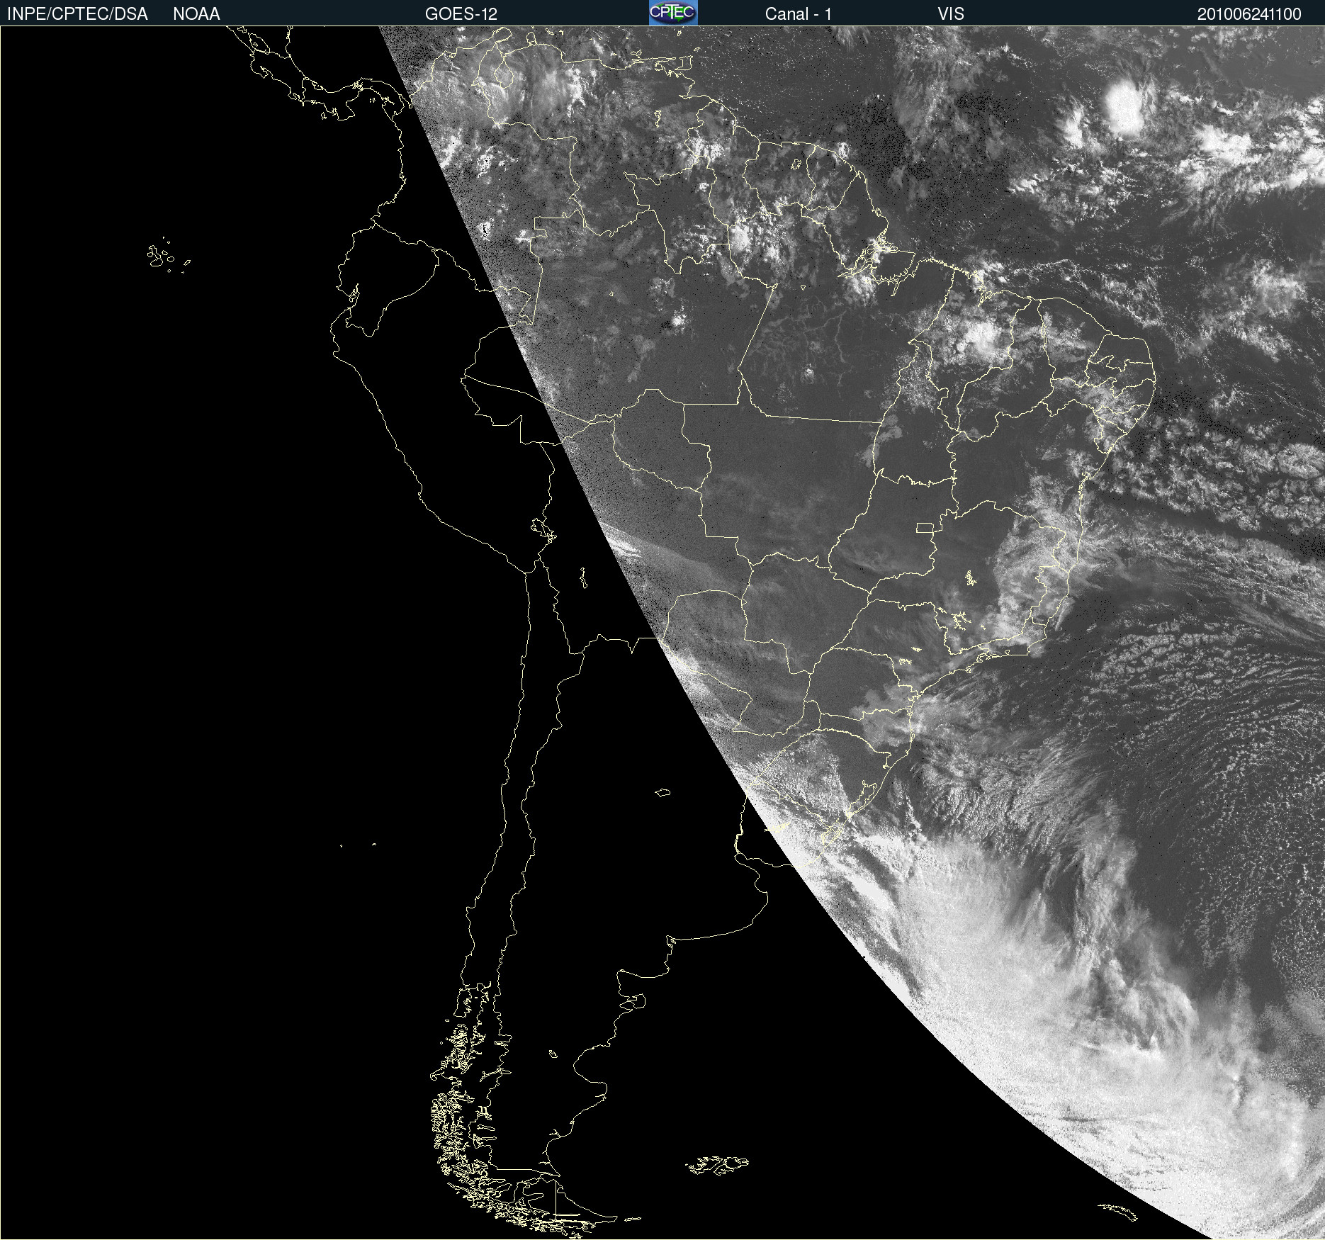This screenshot has width=1325, height=1240.
Task: Click the CPTEC logo in the header
Action: point(673,13)
